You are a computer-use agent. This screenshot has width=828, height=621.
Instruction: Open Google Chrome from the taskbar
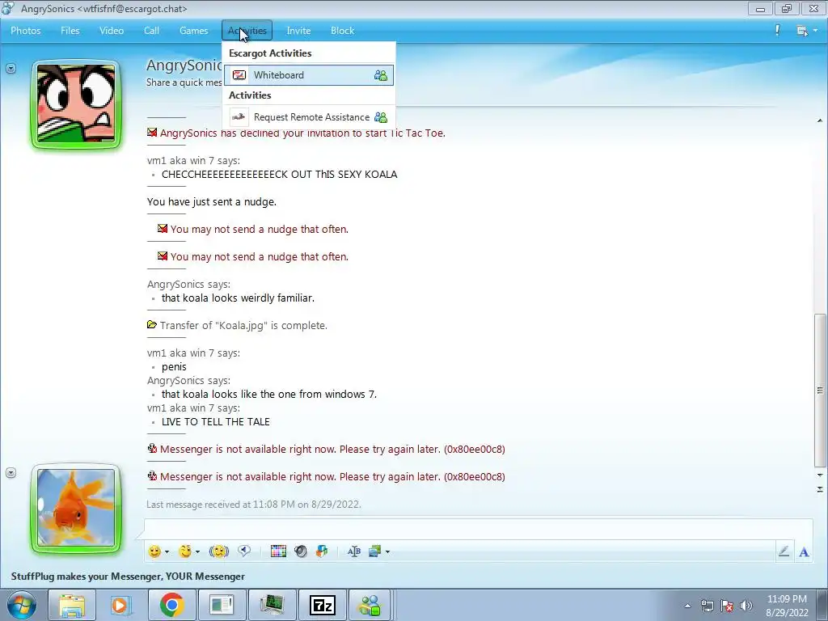(171, 605)
